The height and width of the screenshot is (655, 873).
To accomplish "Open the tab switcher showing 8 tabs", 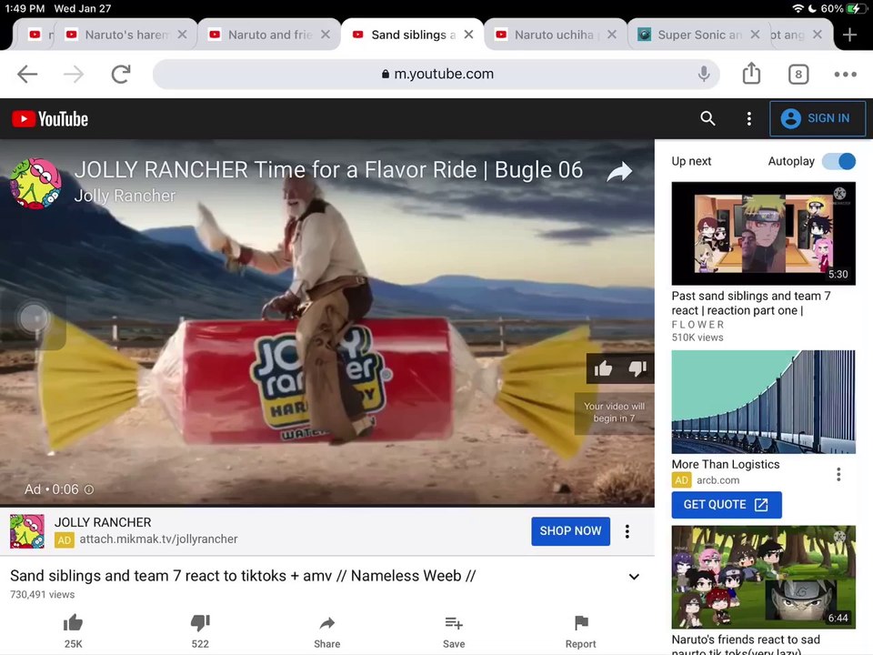I will 798,74.
